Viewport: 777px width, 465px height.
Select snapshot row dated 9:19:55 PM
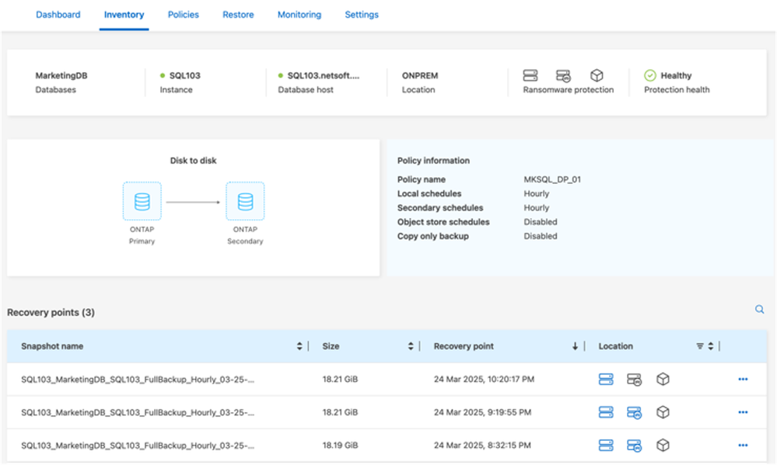coord(387,412)
